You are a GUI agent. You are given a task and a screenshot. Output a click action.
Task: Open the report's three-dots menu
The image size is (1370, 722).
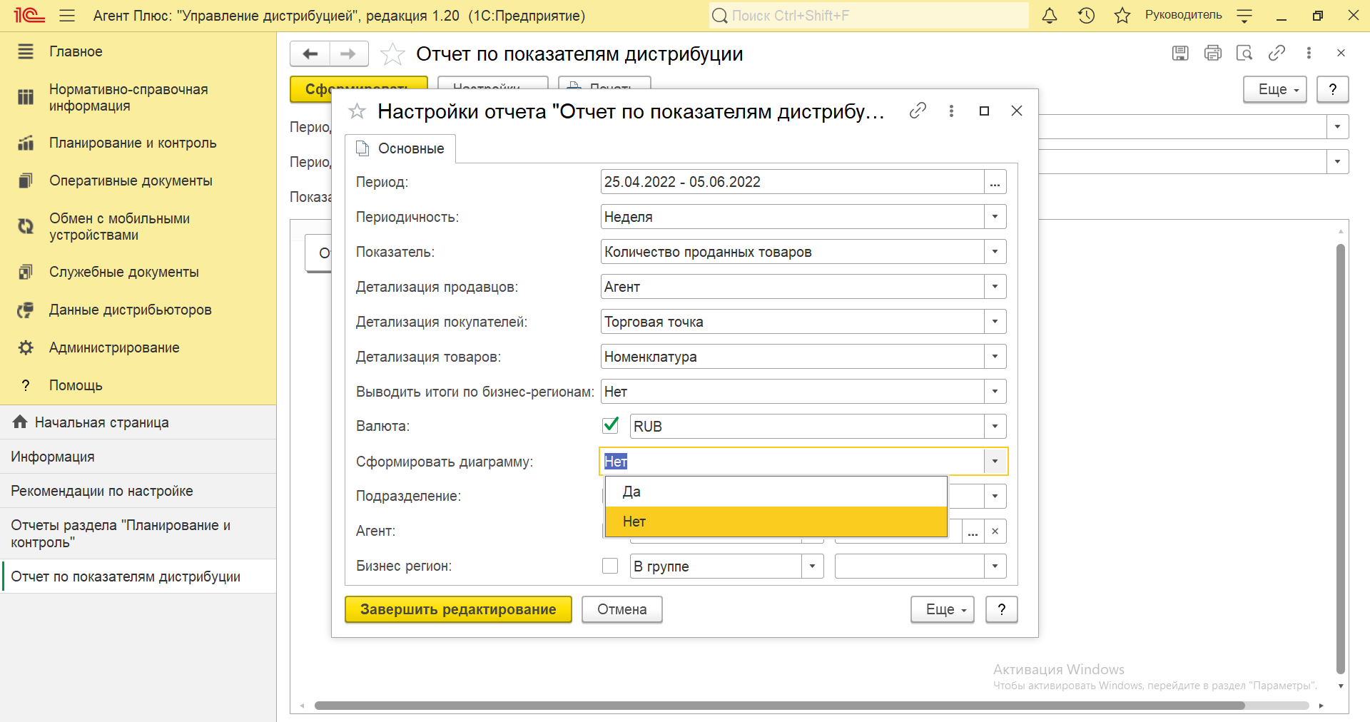1309,53
